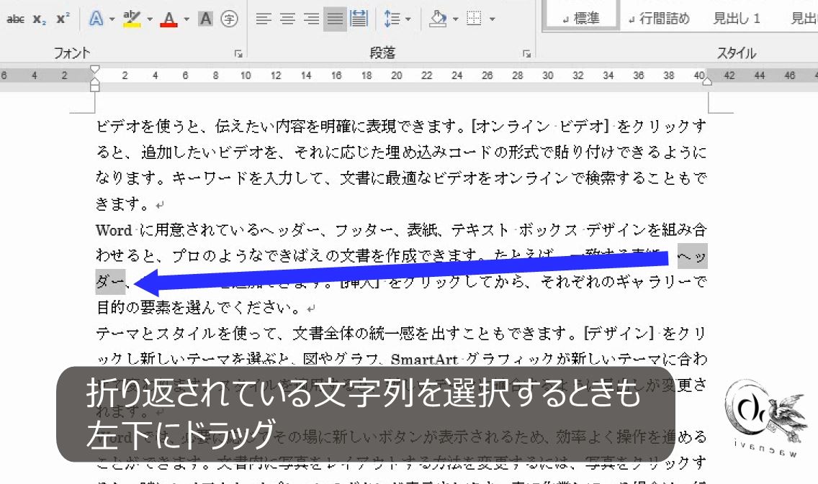
Task: Open the 段落 dialog launcher
Action: (527, 54)
